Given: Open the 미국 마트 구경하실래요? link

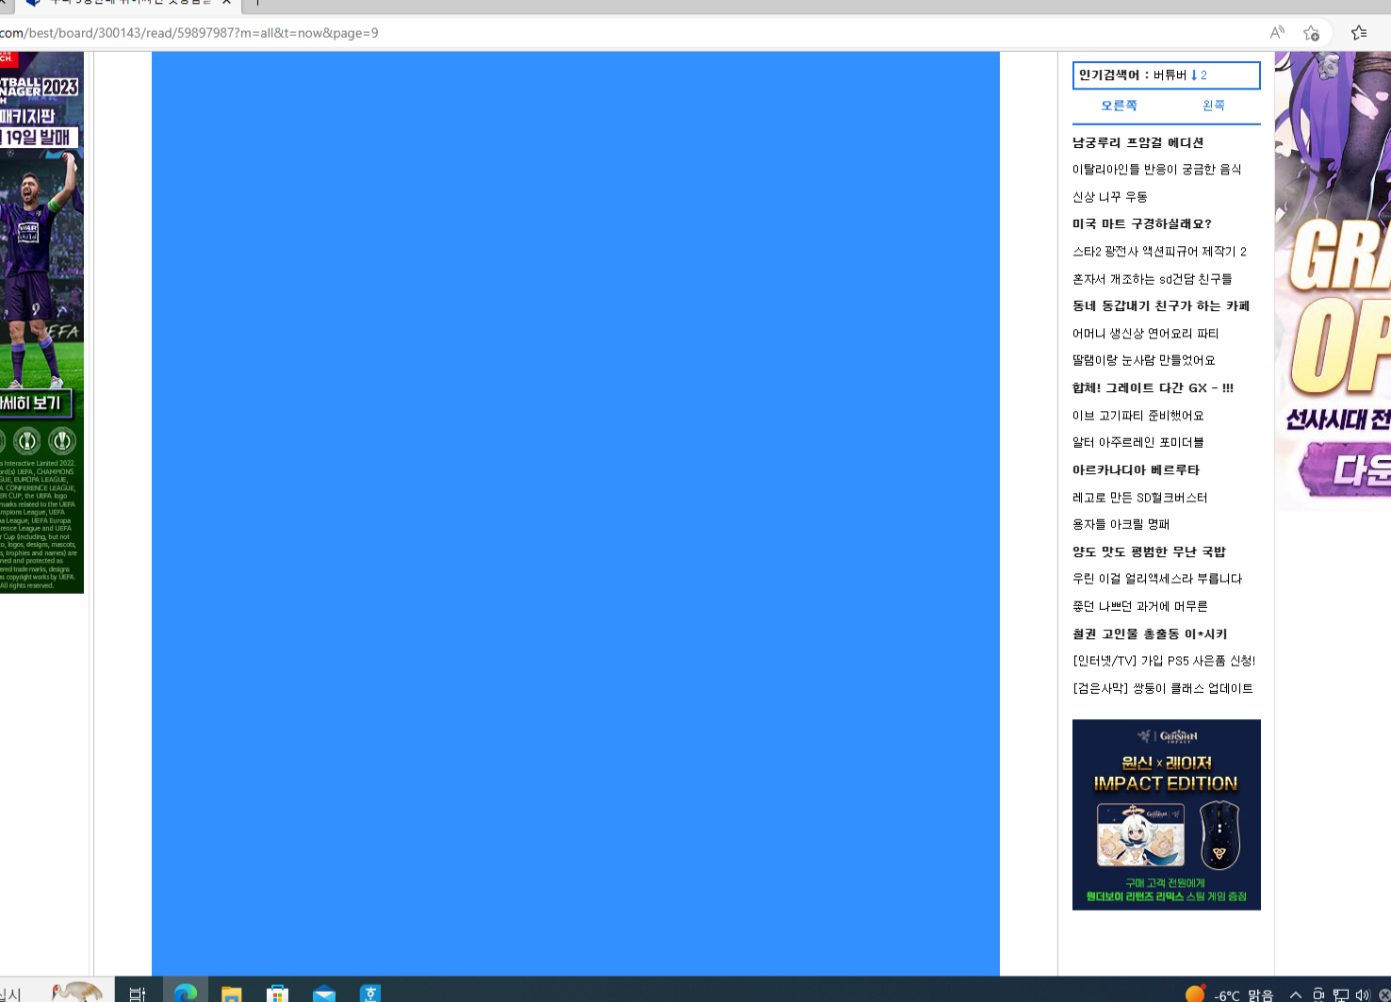Looking at the screenshot, I should [1141, 224].
